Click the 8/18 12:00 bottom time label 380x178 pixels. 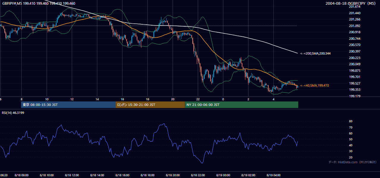pyautogui.click(x=72, y=175)
